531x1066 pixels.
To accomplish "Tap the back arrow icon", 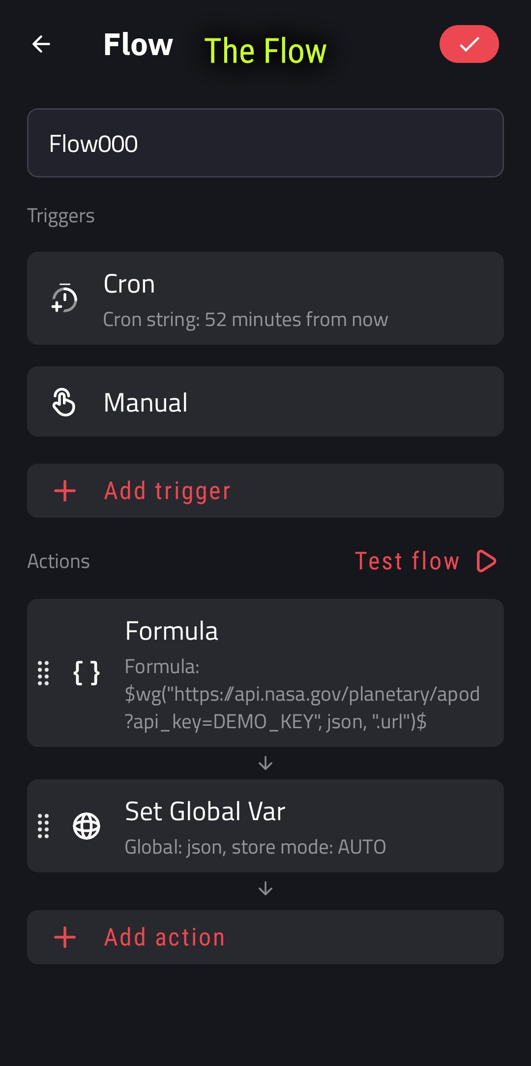I will (x=41, y=44).
